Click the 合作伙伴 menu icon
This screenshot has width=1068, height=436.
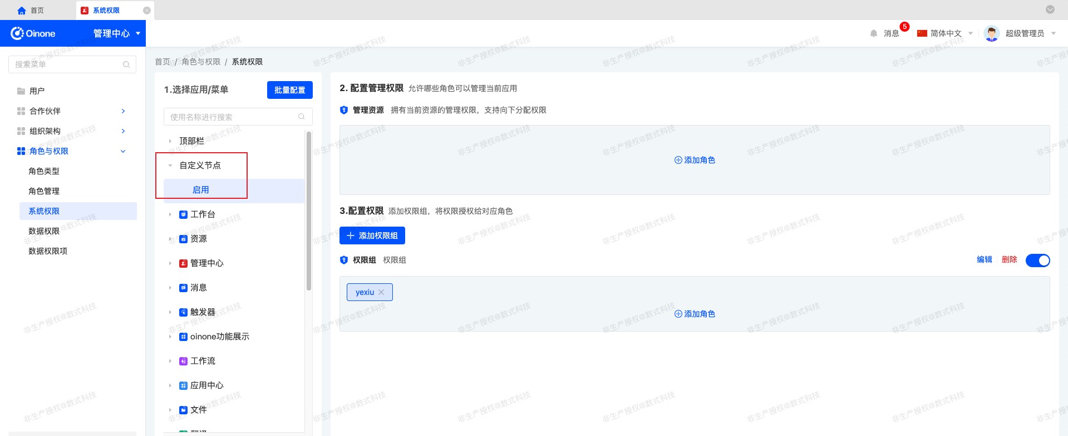click(21, 111)
